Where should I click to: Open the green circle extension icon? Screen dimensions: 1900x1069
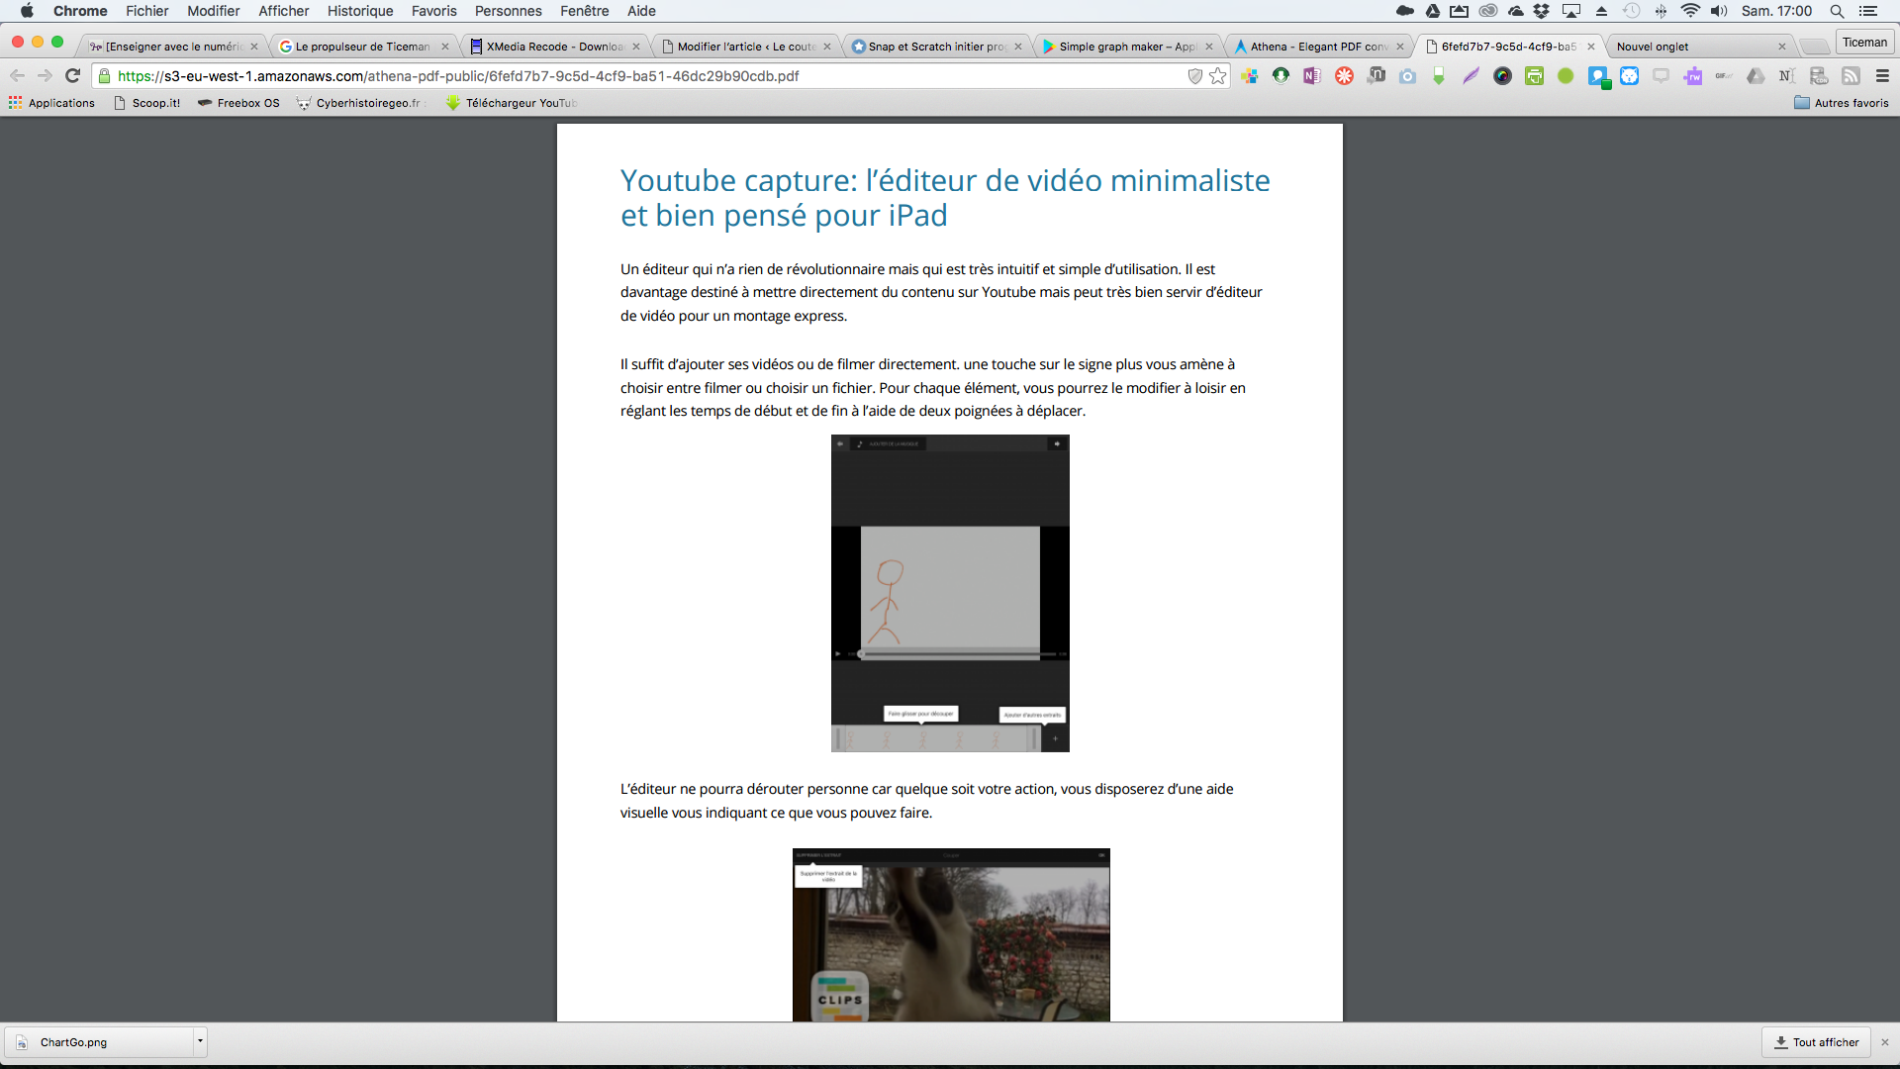[x=1566, y=76]
